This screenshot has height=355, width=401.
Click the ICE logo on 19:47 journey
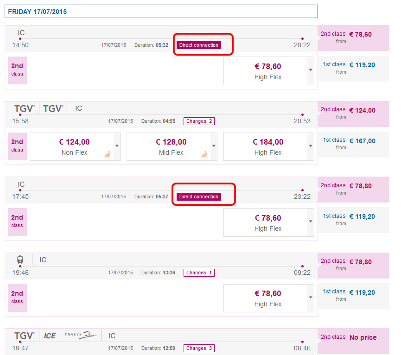click(50, 336)
